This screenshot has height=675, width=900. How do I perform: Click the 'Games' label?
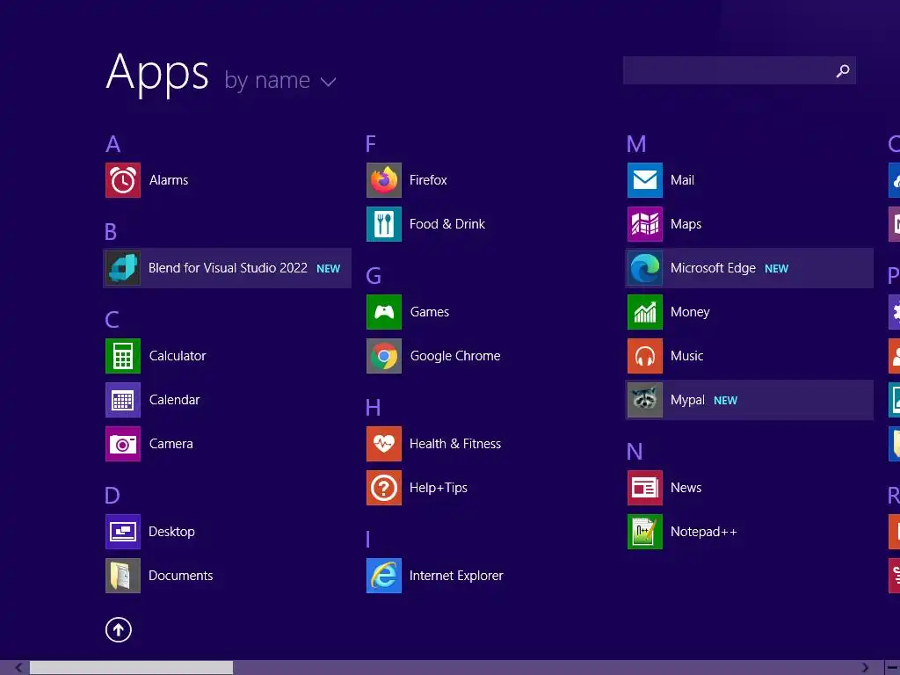429,312
